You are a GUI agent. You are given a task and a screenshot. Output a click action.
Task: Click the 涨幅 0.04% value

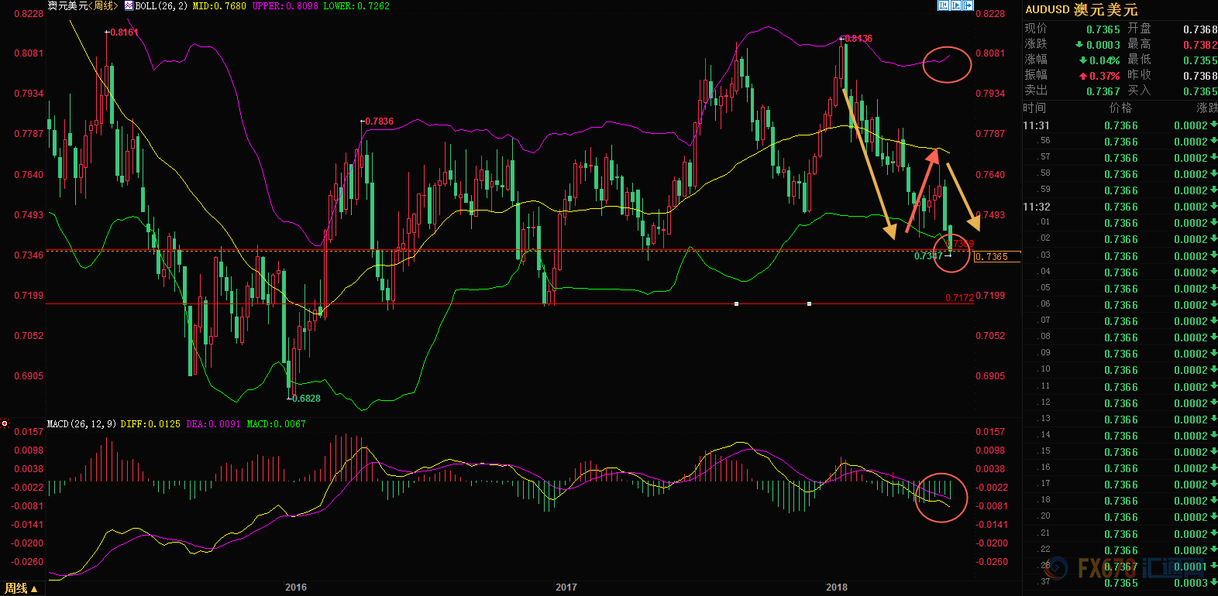[x=1105, y=60]
